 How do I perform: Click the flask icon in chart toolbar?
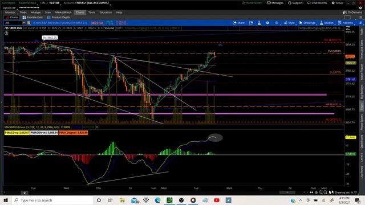click(x=259, y=23)
